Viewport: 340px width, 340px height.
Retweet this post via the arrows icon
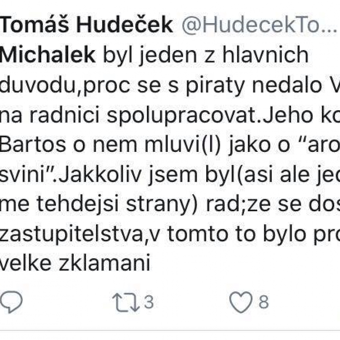tap(126, 302)
